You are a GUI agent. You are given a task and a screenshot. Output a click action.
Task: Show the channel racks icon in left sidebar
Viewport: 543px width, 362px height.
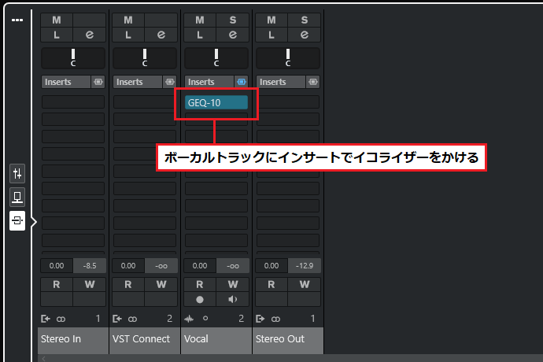[x=17, y=197]
